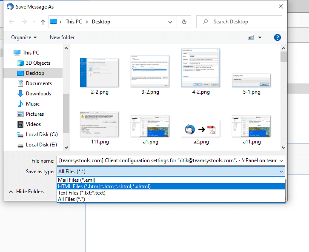Create a New folder
The width and height of the screenshot is (309, 252).
pos(62,37)
